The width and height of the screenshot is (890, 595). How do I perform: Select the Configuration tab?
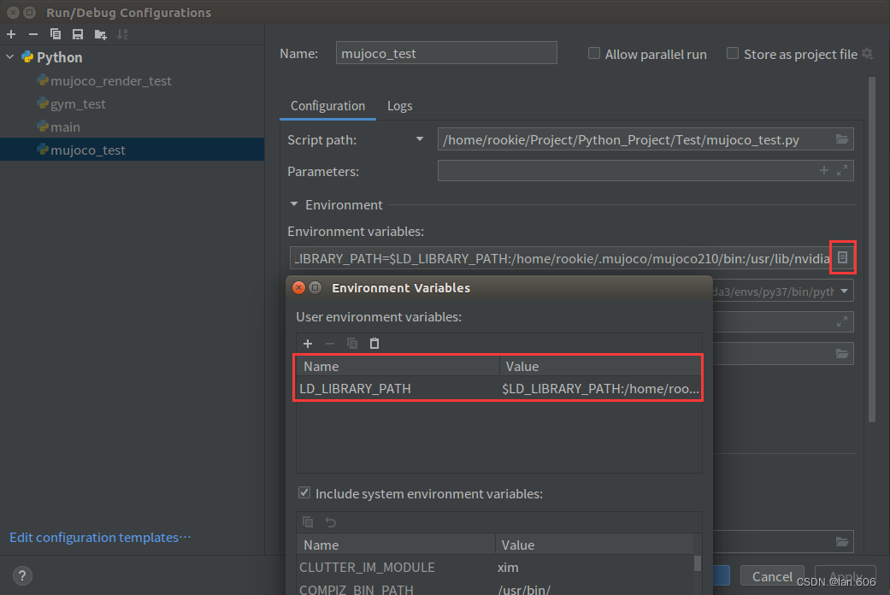(x=328, y=106)
